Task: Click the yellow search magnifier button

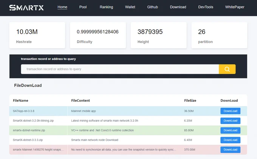Action: point(227,69)
